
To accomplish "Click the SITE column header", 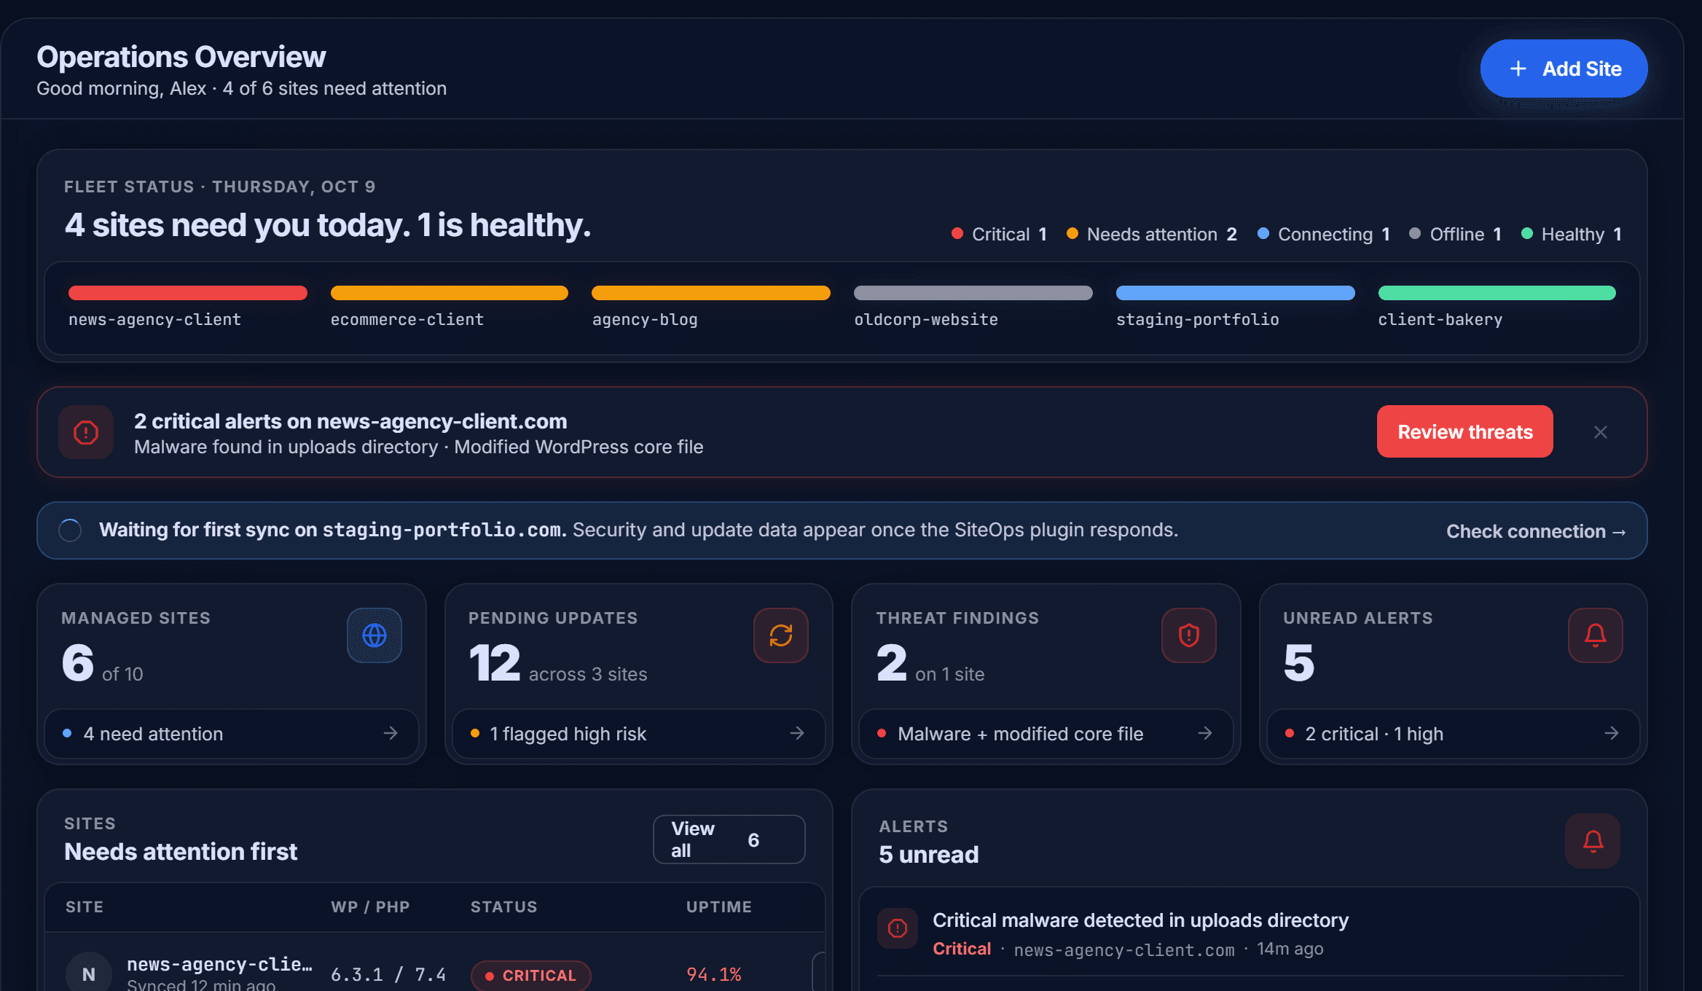I will coord(85,907).
